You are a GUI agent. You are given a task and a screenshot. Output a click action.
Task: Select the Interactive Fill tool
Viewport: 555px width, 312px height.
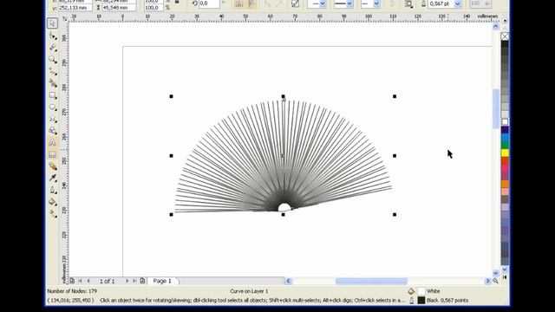pyautogui.click(x=53, y=214)
